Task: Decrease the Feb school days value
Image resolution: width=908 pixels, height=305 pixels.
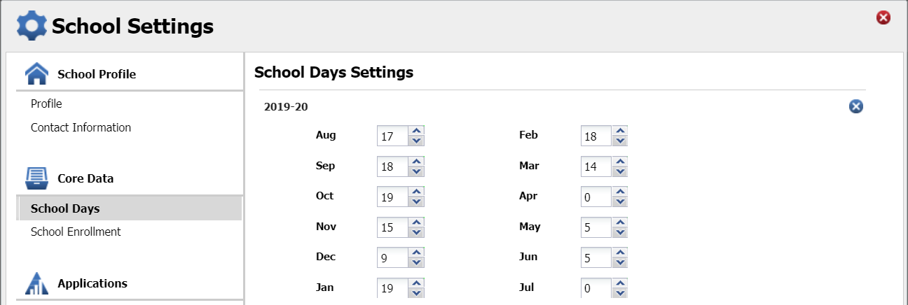Action: pos(619,141)
